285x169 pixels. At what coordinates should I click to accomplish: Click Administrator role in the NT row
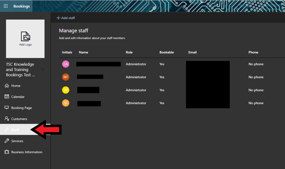point(136,77)
